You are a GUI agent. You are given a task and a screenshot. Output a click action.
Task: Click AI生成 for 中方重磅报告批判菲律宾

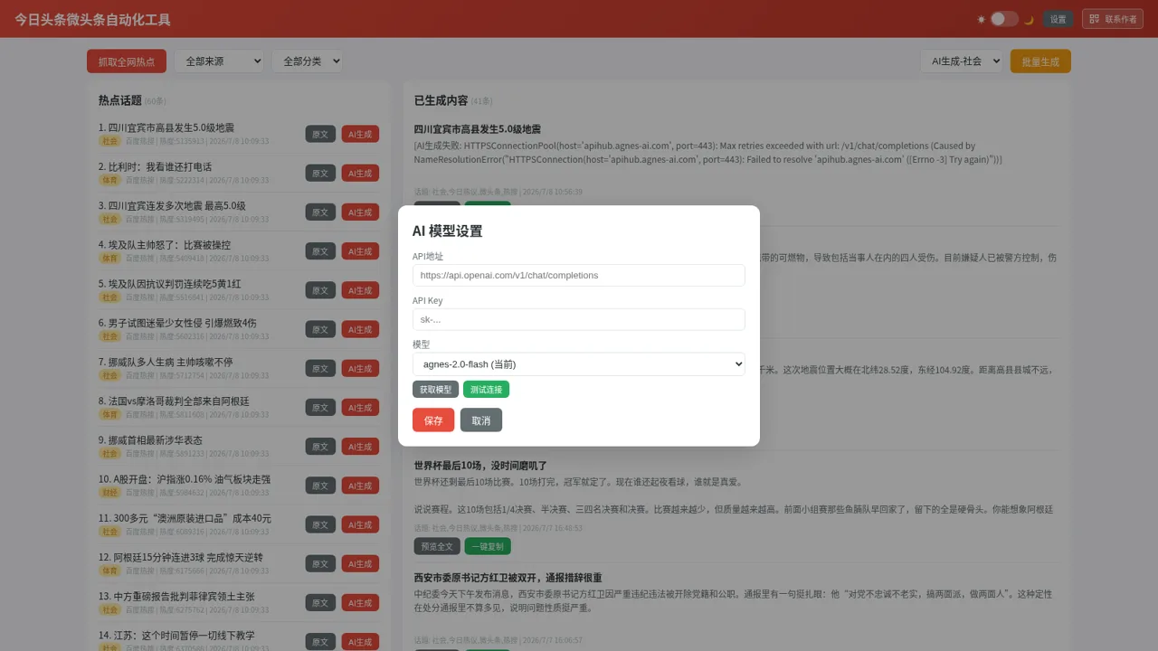(360, 602)
